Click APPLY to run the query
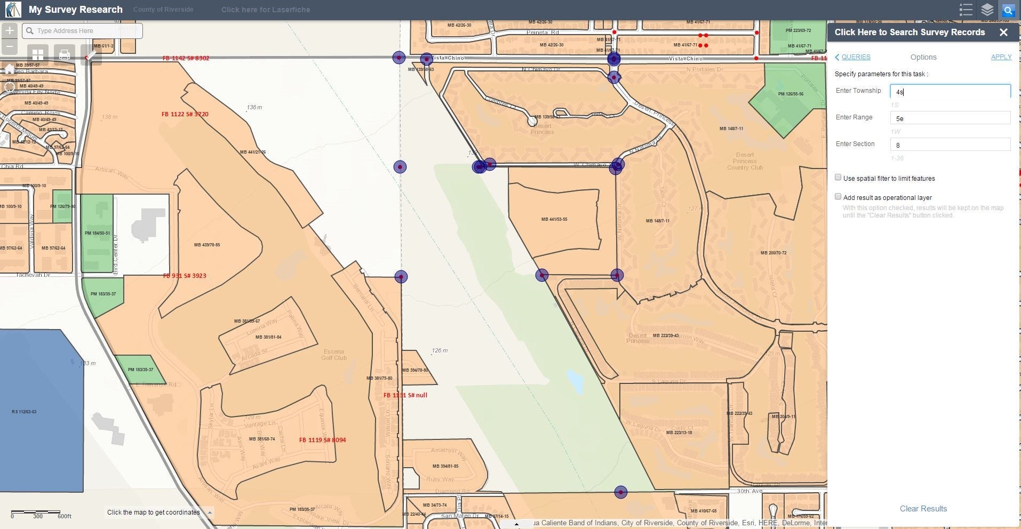The image size is (1021, 529). (x=1001, y=57)
